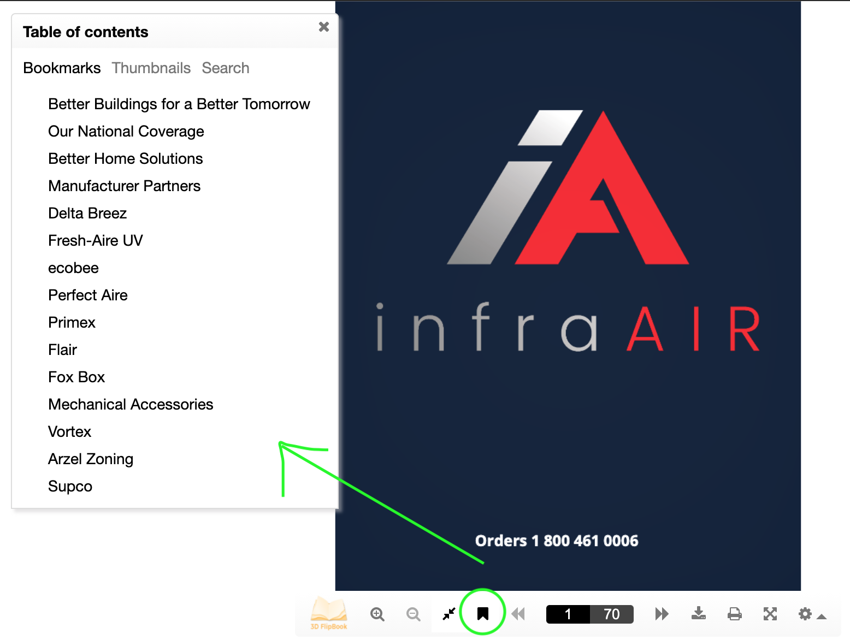The height and width of the screenshot is (640, 850).
Task: Click the zoom in magnifier icon
Action: [x=377, y=614]
